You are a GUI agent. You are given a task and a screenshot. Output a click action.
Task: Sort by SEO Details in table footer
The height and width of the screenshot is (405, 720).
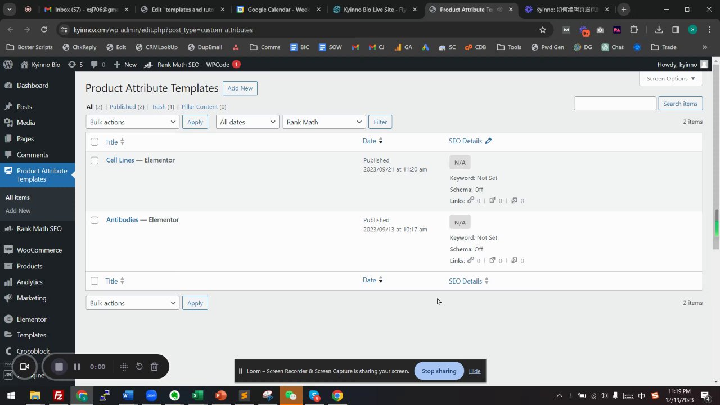pos(469,281)
